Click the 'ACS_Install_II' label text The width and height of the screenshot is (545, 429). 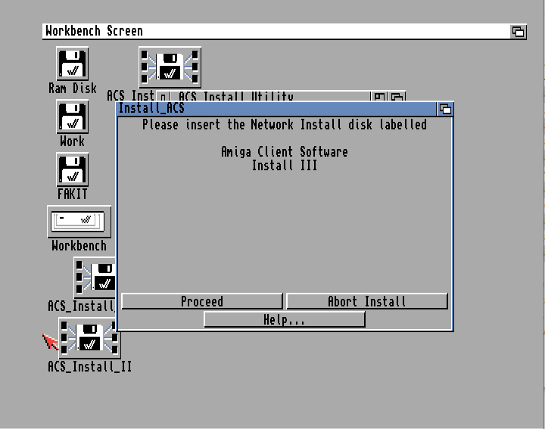tap(89, 366)
